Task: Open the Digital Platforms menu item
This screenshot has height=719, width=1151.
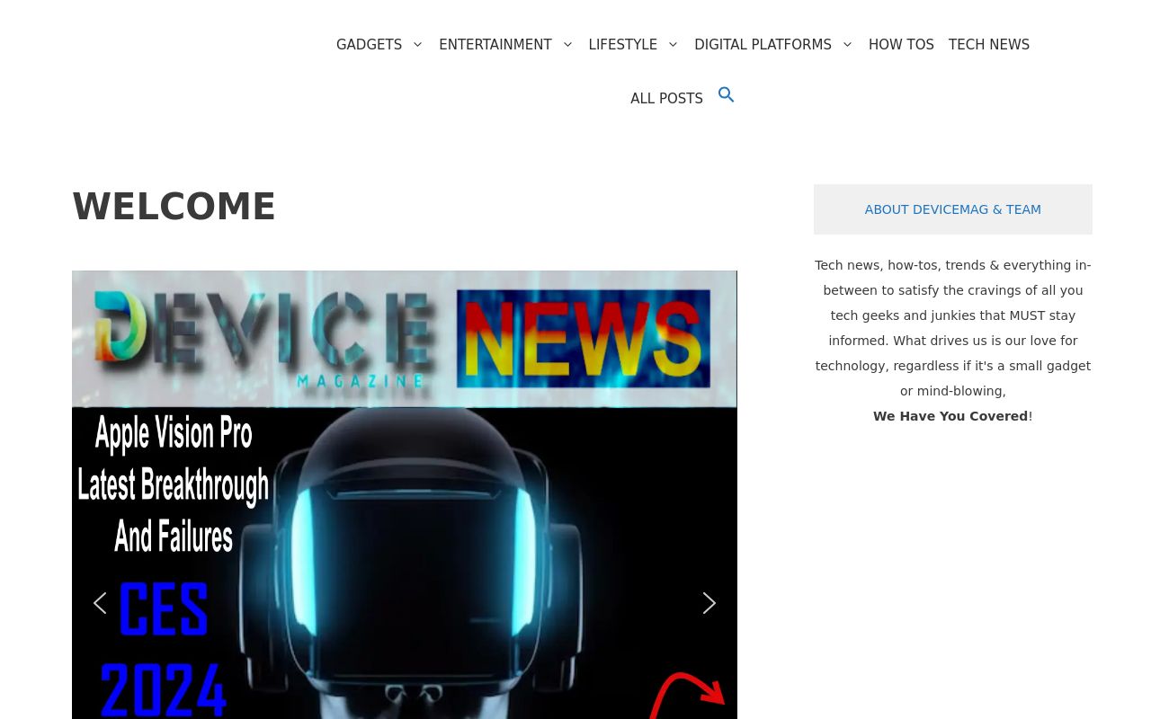Action: coord(763,45)
